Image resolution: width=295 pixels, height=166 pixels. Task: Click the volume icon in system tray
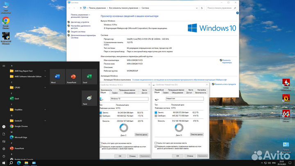coord(269,163)
